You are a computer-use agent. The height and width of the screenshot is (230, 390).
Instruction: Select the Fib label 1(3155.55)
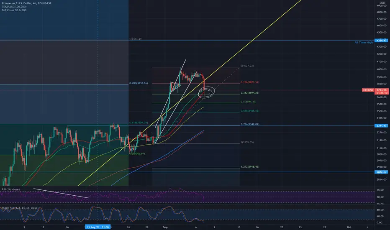247,142
